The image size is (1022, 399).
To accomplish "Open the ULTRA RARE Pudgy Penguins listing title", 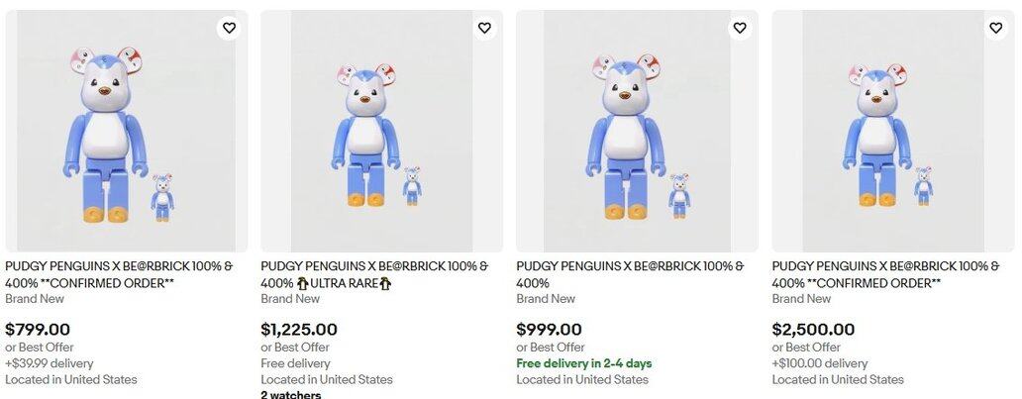I will coord(374,274).
